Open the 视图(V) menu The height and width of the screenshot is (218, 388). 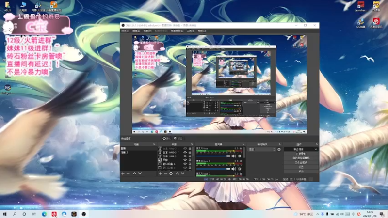(x=147, y=31)
